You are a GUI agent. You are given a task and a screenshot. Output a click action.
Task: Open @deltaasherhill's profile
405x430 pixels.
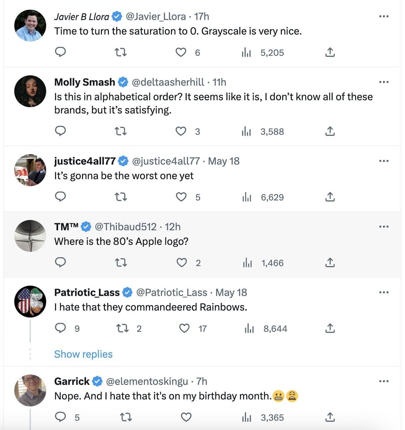coord(169,82)
